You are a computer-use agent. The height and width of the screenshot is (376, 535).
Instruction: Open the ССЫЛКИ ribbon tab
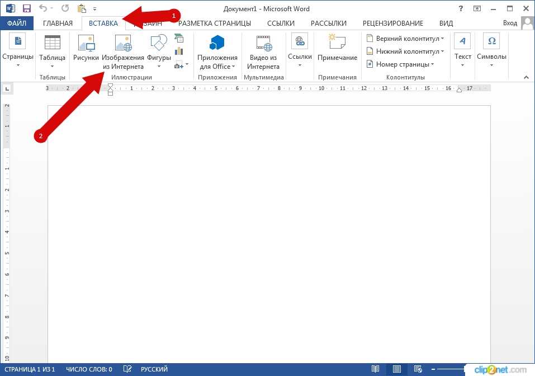(281, 23)
